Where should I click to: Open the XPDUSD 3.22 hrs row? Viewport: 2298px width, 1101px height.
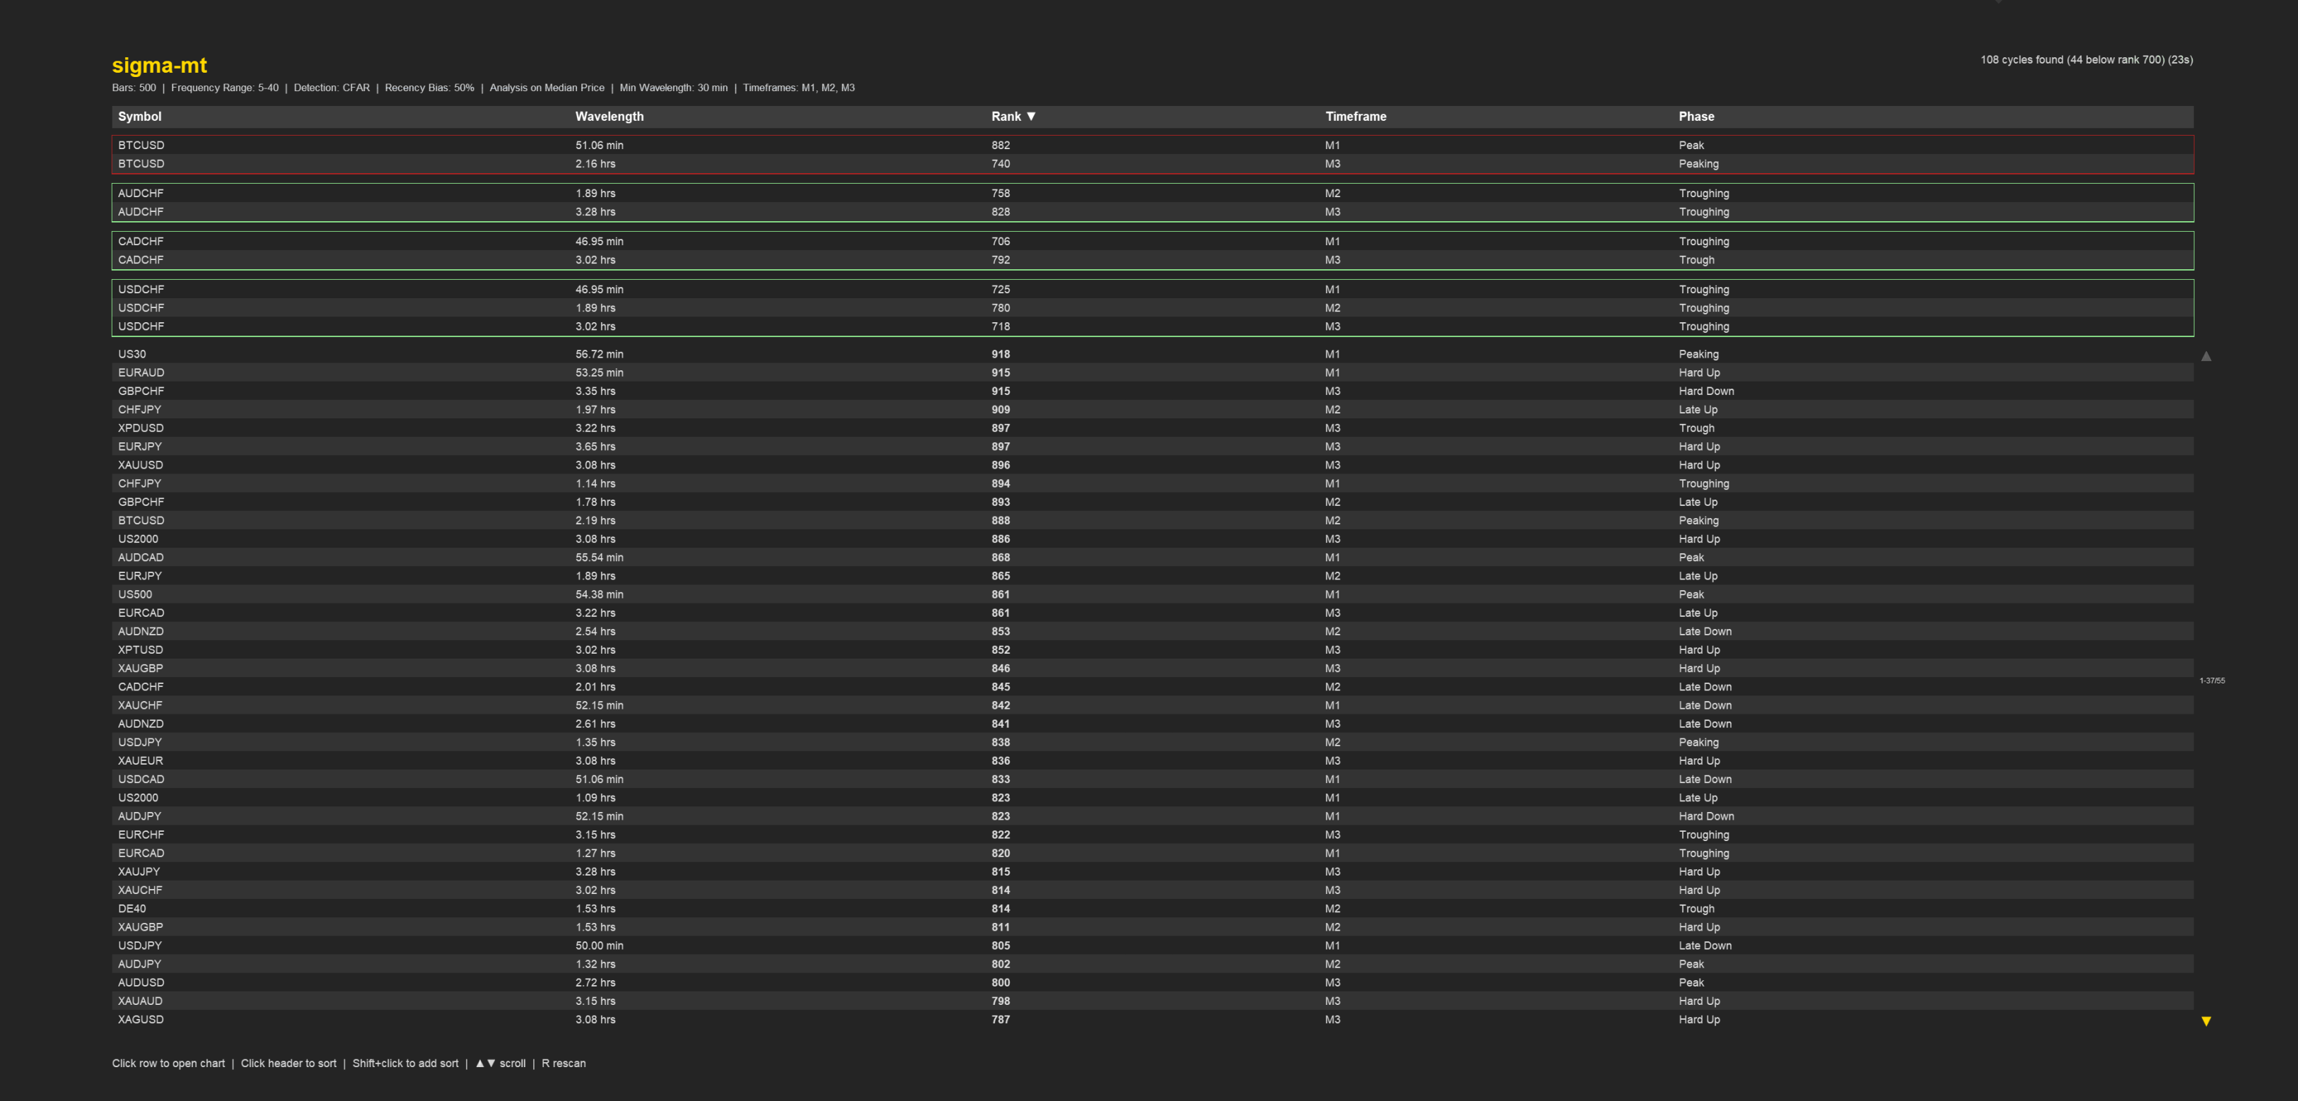click(595, 428)
